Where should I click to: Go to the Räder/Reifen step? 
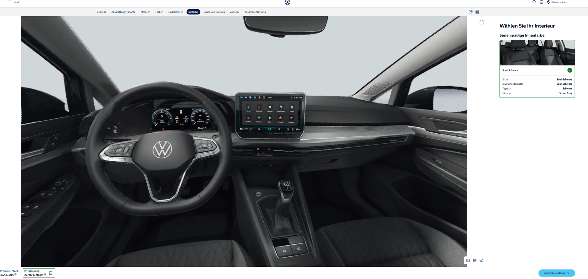(176, 12)
